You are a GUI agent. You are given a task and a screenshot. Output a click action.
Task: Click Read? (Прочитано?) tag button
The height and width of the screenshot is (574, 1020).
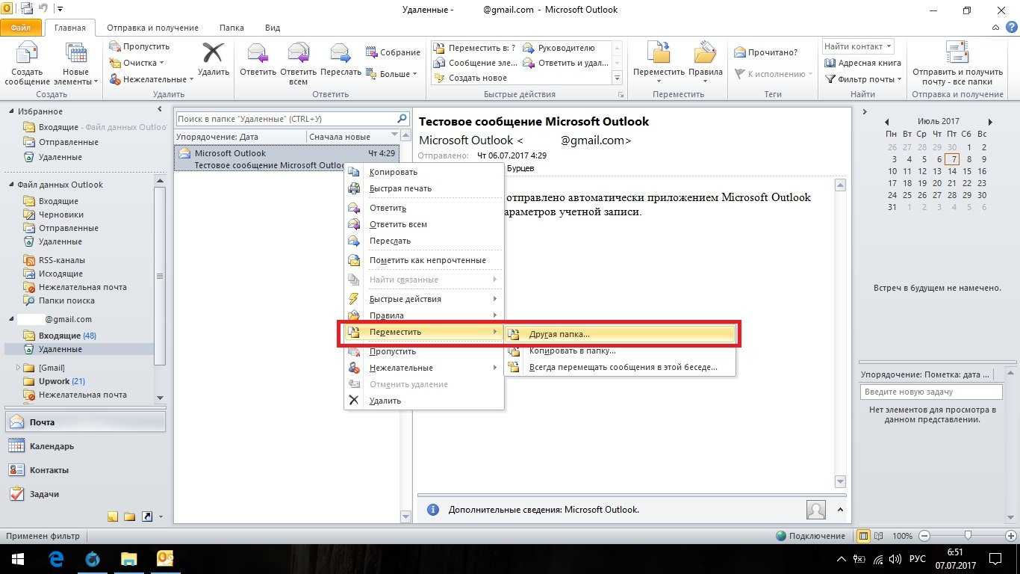[x=766, y=52]
